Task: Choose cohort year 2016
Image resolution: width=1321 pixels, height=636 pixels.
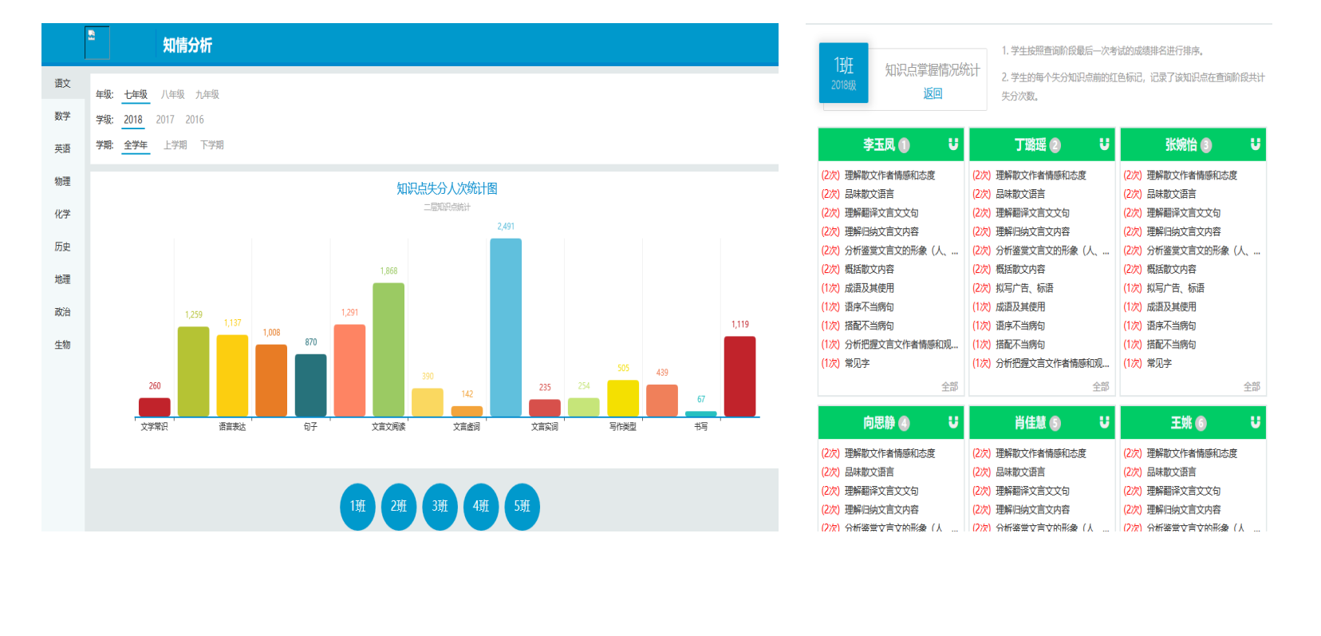Action: pos(195,120)
